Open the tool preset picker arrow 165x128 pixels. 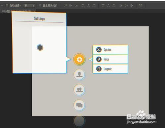[2, 5]
